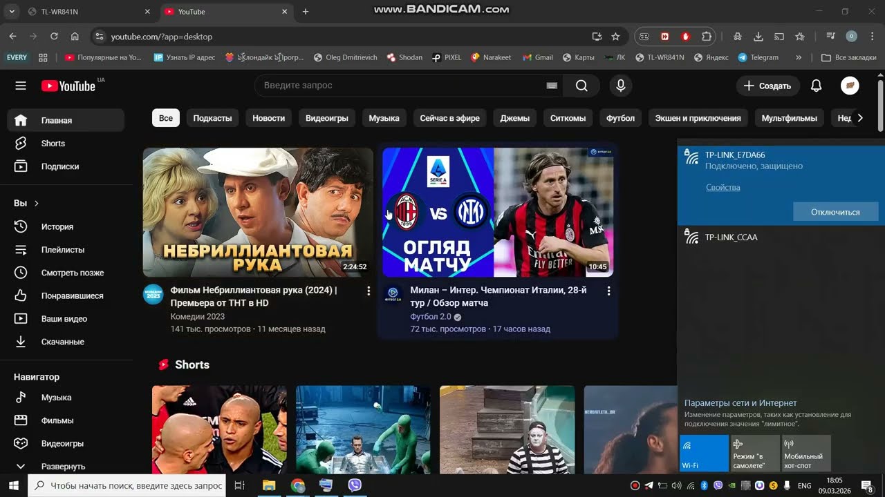
Task: Open the Telegram bookmark
Action: click(x=758, y=57)
